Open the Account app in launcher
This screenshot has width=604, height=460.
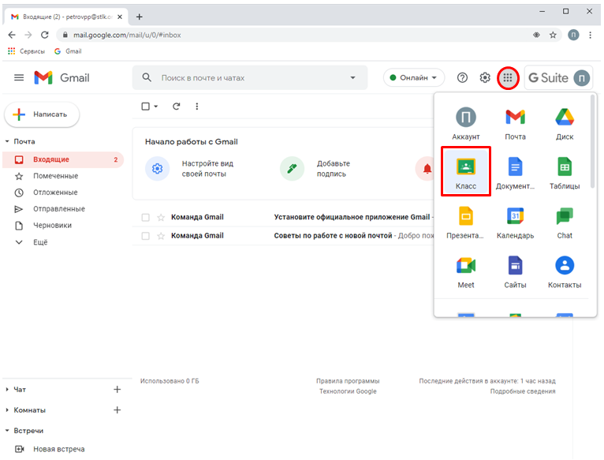tap(466, 124)
